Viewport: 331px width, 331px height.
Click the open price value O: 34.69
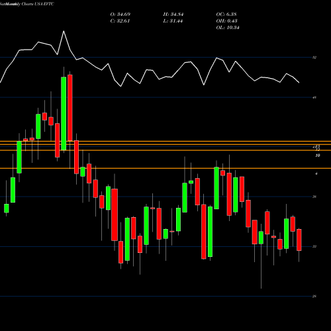(x=120, y=15)
